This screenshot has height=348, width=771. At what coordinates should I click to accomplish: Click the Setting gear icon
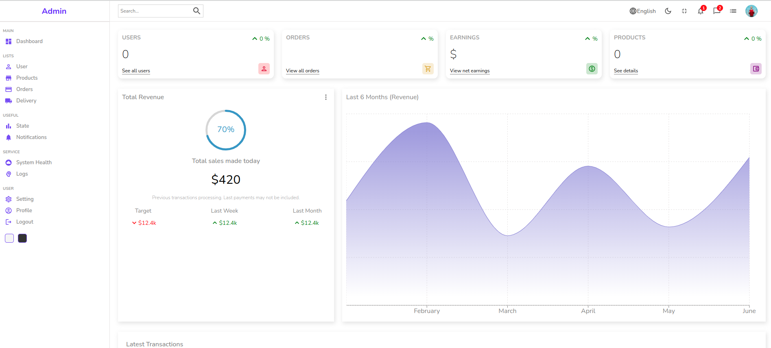(x=9, y=199)
